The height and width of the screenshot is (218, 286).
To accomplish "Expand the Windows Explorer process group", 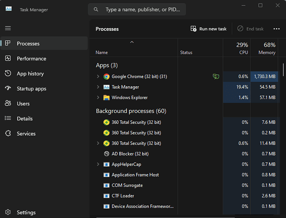I will coord(98,98).
